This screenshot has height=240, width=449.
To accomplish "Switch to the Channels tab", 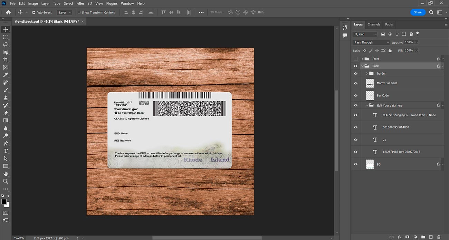I will pos(374,24).
